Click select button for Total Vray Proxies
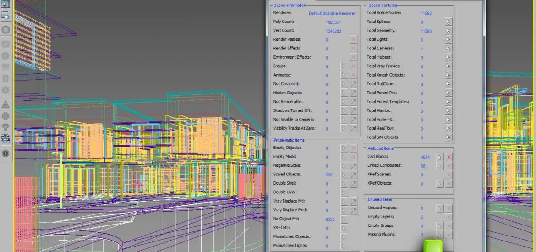The width and height of the screenshot is (536, 252). (448, 66)
